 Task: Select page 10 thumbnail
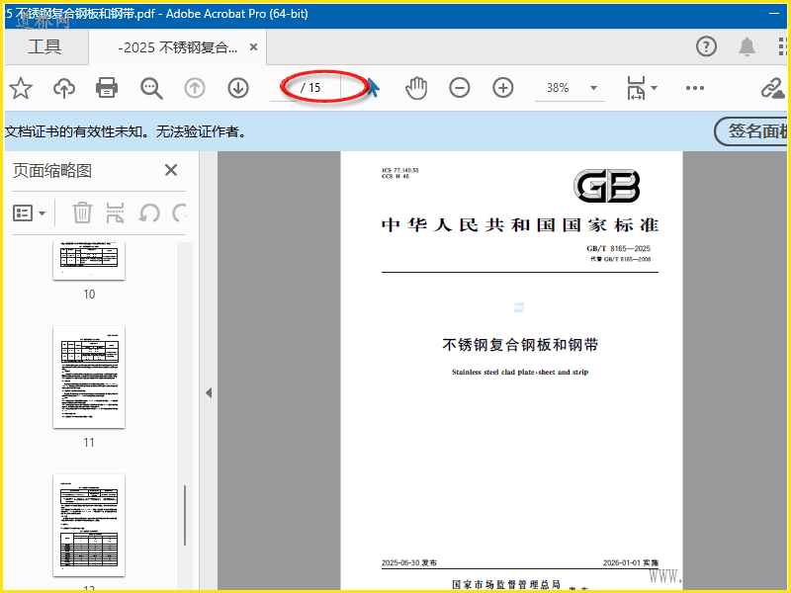pos(89,261)
